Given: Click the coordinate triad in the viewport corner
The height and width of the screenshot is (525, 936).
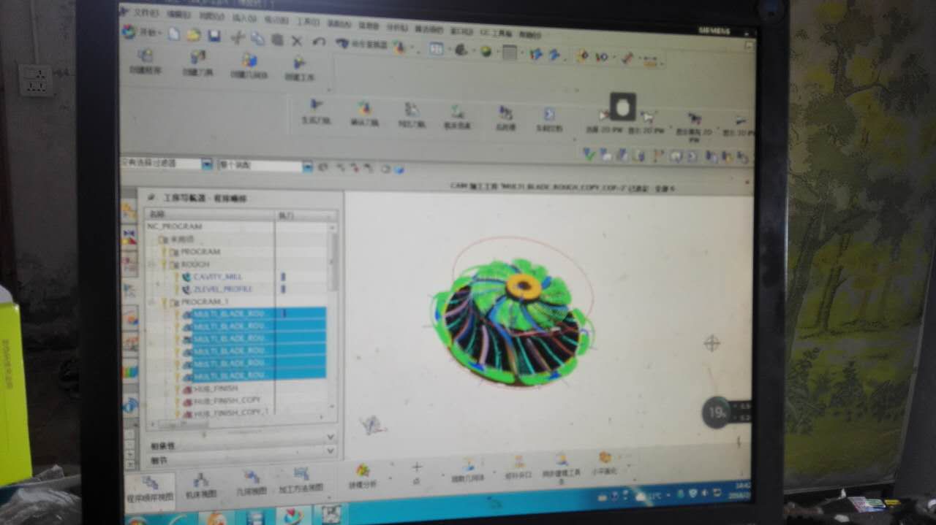Looking at the screenshot, I should point(373,424).
